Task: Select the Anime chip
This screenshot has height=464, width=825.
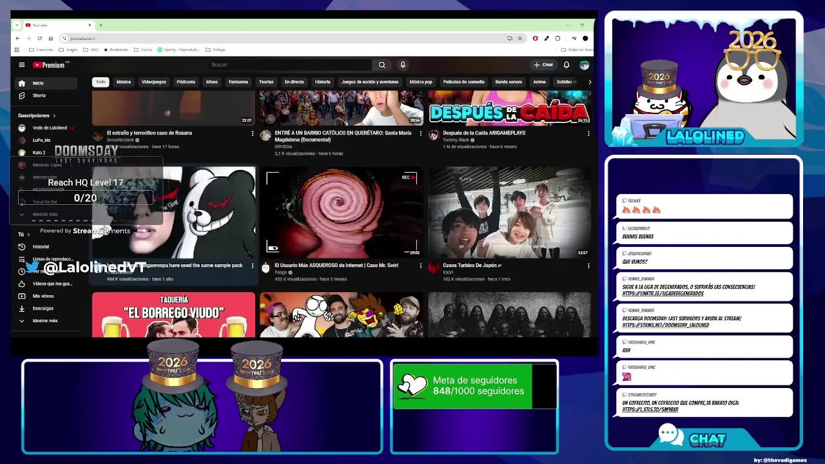Action: click(539, 82)
